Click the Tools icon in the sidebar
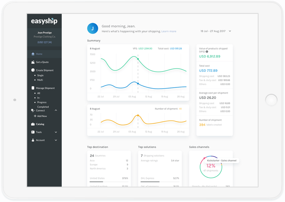The image size is (285, 202). click(x=33, y=132)
